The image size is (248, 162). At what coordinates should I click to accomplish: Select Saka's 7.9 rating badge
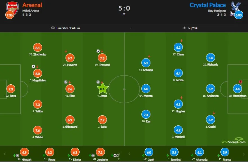point(102,120)
